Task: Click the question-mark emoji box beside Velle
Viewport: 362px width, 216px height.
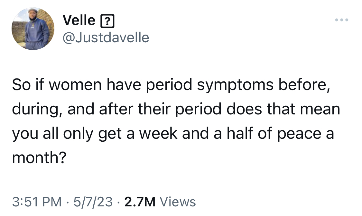Action: [x=107, y=21]
